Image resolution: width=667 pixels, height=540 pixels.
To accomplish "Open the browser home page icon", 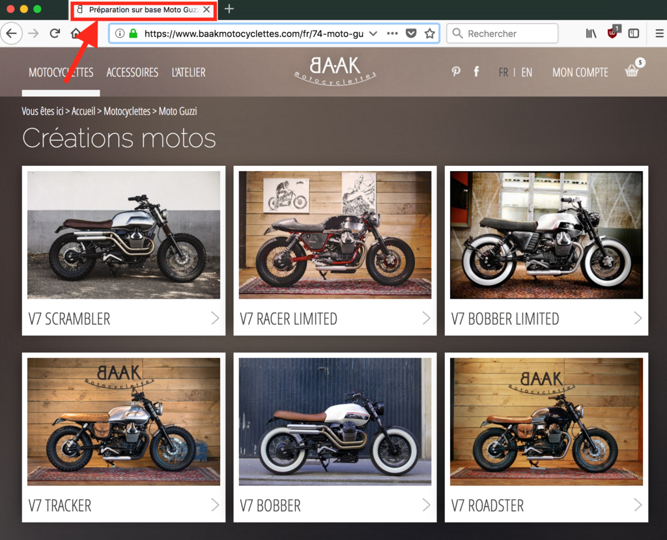I will pyautogui.click(x=76, y=33).
